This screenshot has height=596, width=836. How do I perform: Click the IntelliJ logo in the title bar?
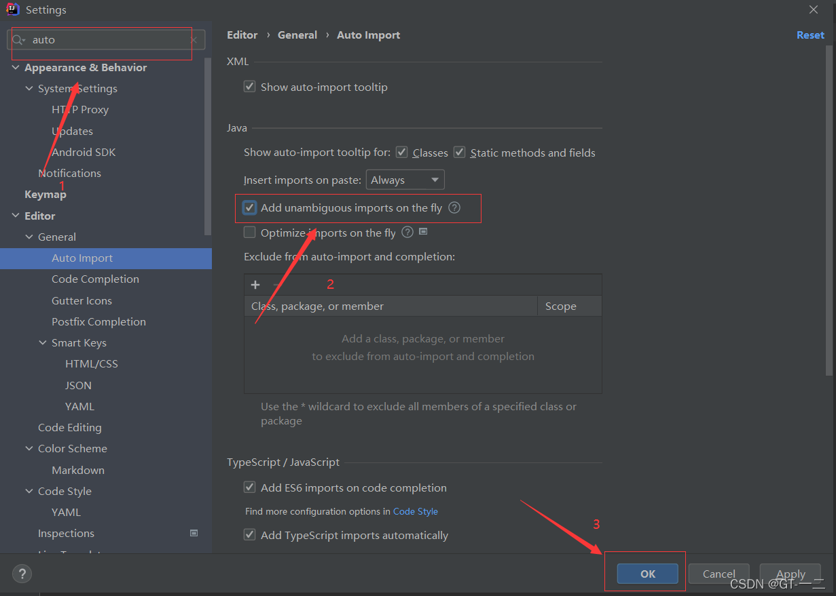pyautogui.click(x=12, y=9)
